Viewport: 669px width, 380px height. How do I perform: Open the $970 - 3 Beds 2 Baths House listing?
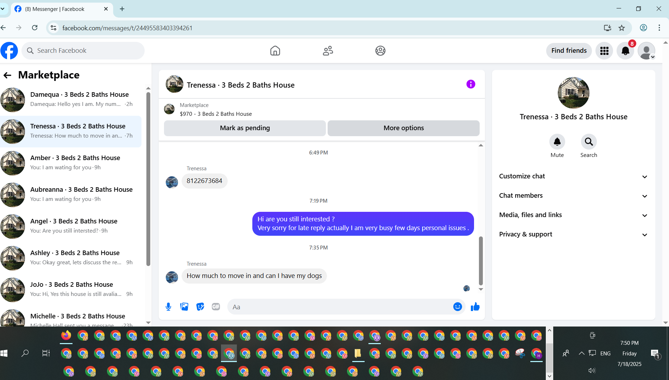(x=216, y=114)
